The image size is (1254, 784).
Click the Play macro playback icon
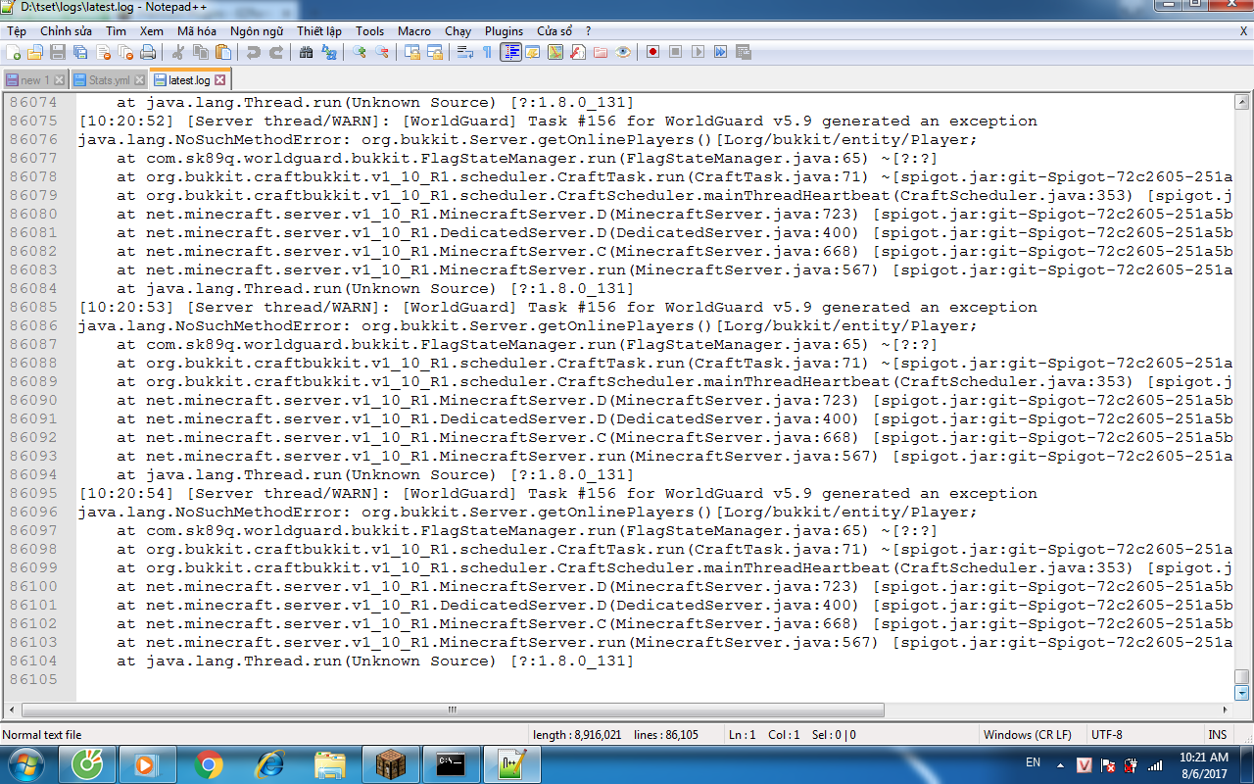tap(699, 52)
